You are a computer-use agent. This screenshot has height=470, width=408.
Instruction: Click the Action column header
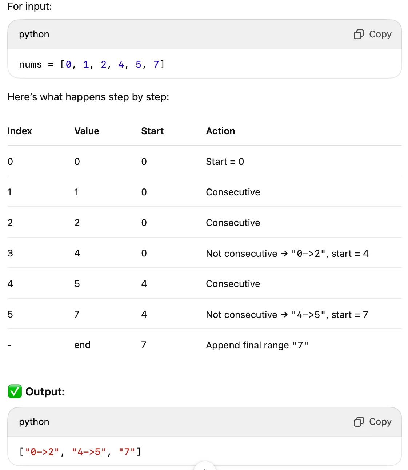(x=220, y=131)
